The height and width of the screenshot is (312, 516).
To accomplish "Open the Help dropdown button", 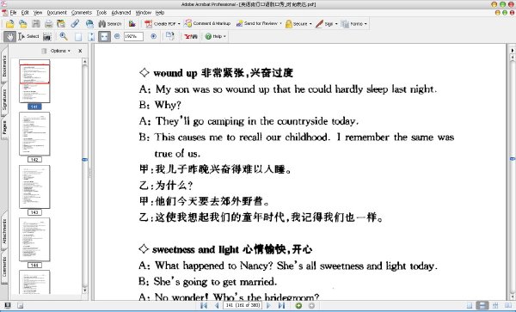I will point(216,36).
